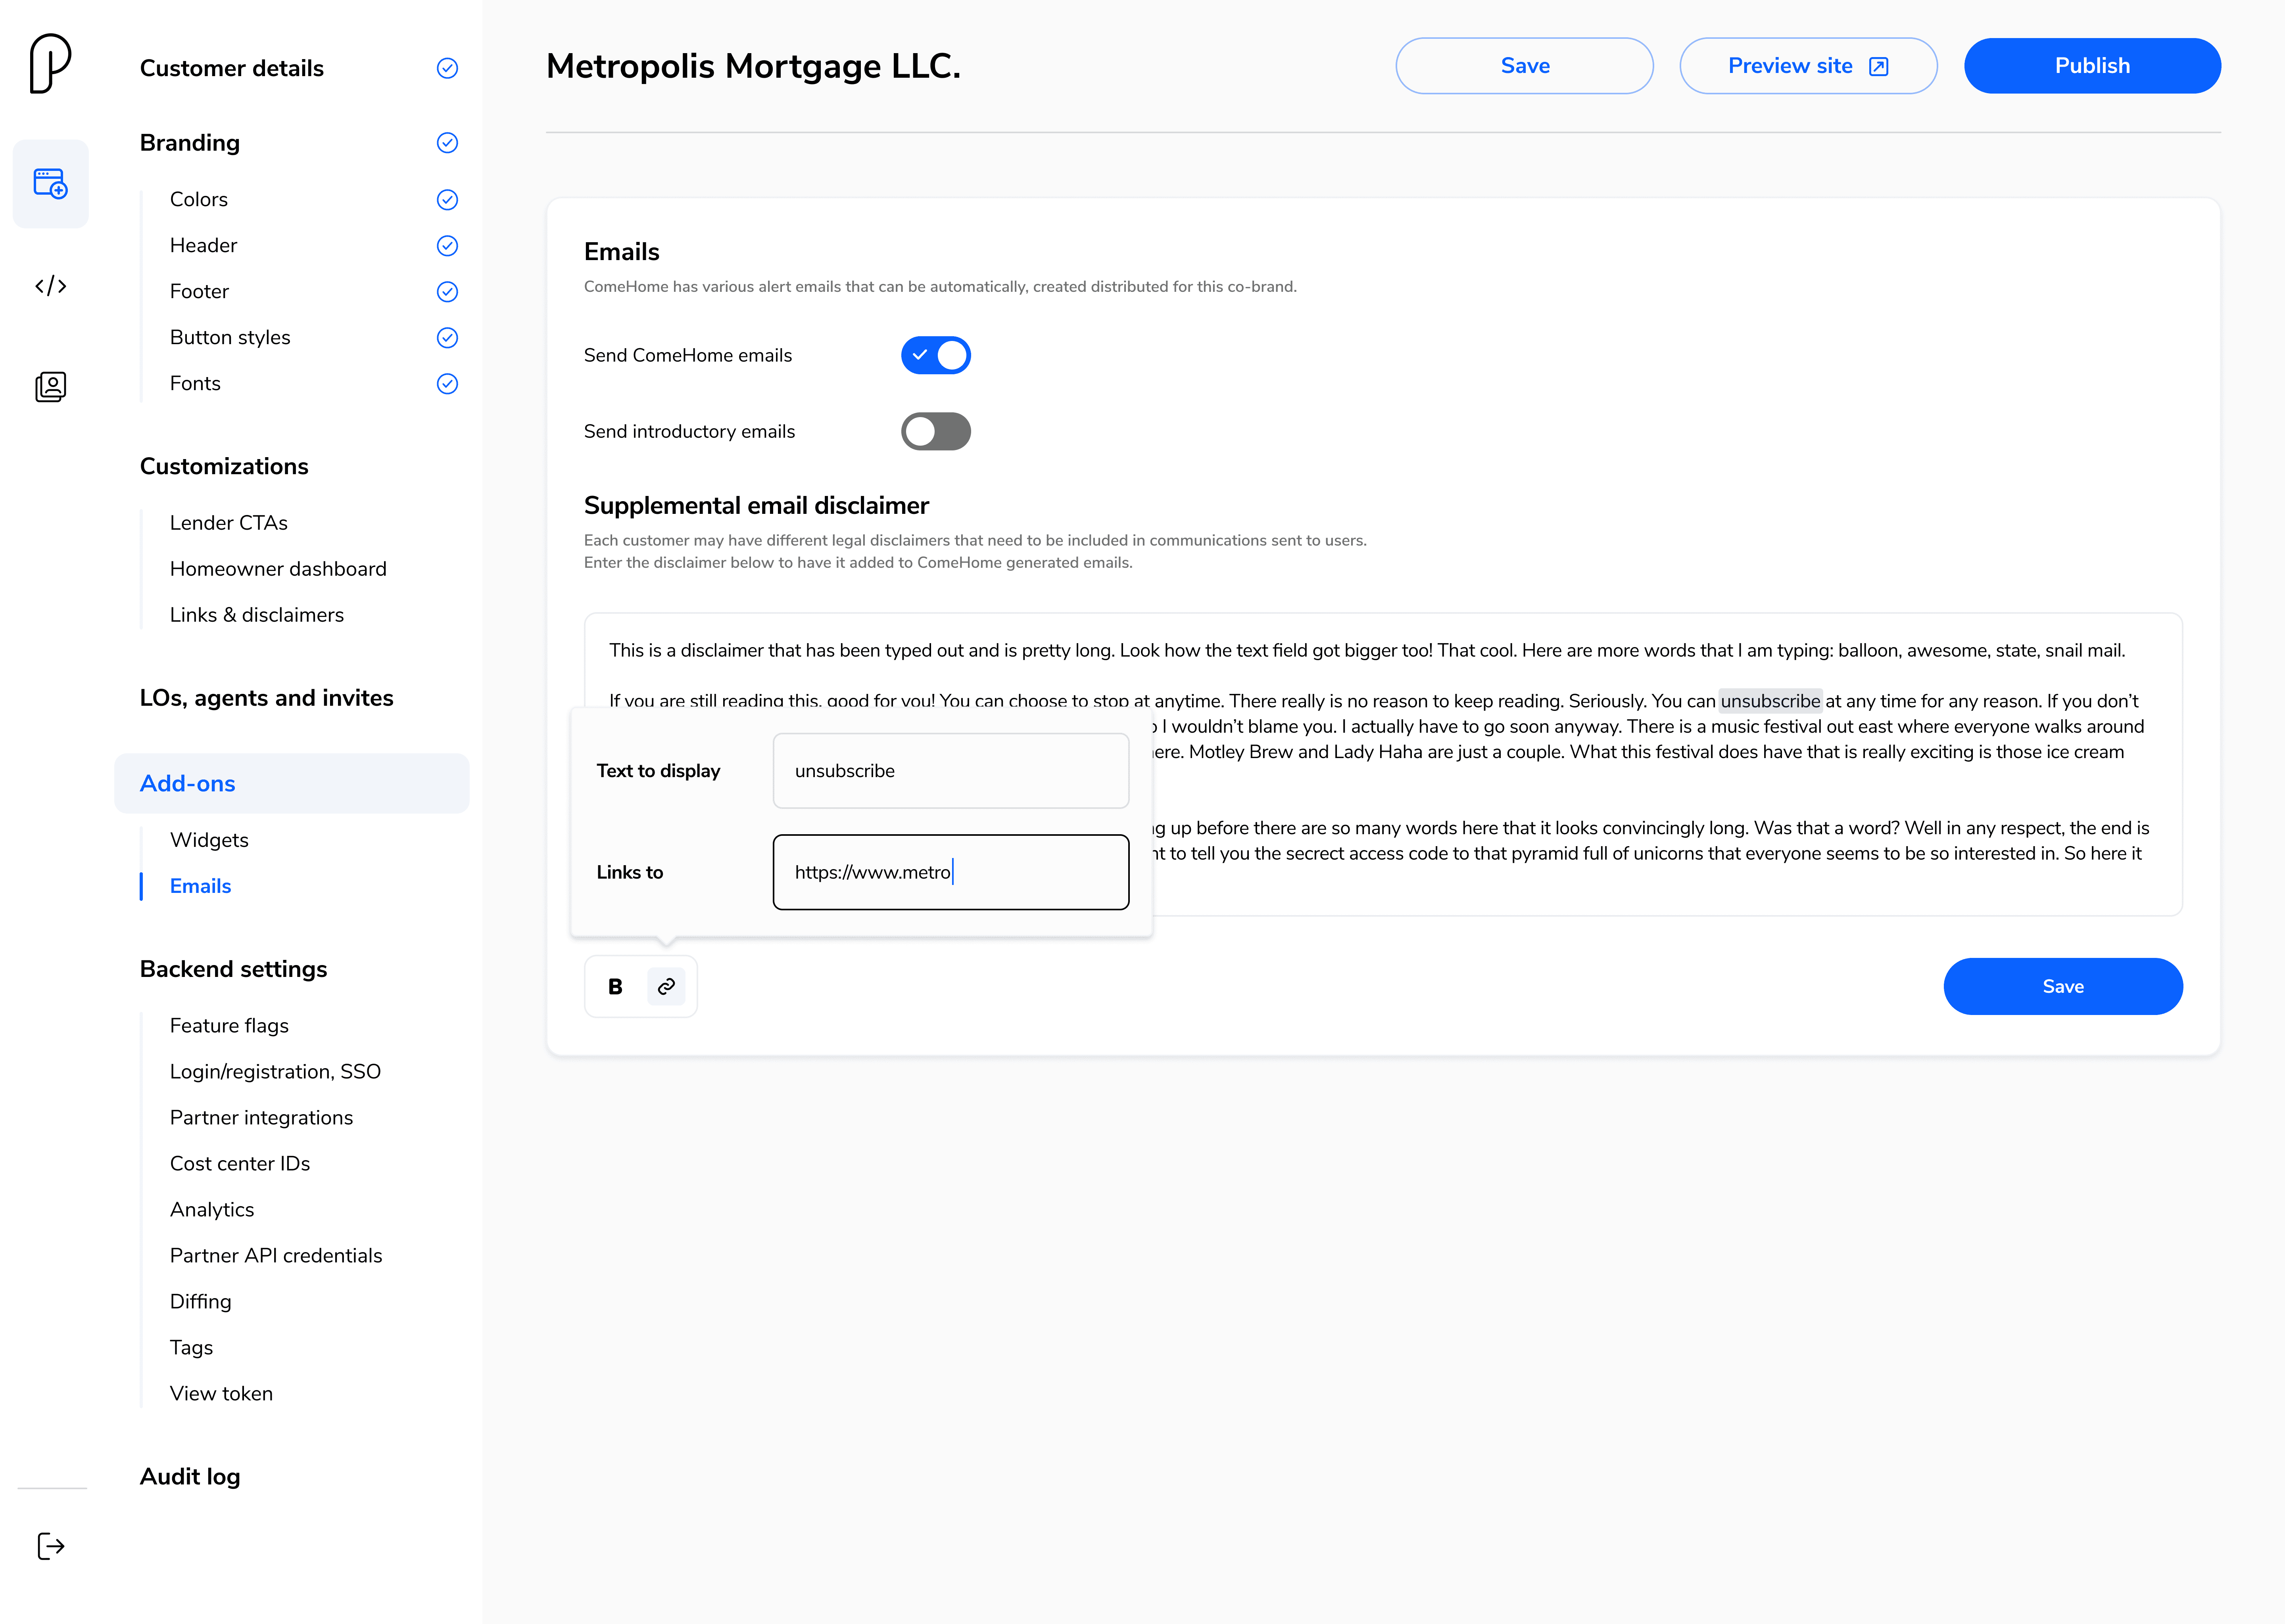
Task: Open the Widgets menu item
Action: click(x=209, y=840)
